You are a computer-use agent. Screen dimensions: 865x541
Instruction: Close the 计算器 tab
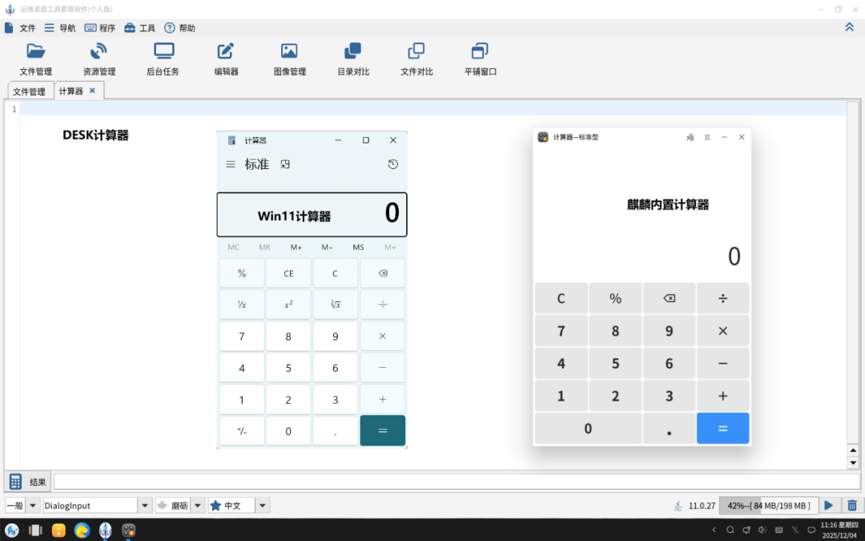tap(92, 91)
